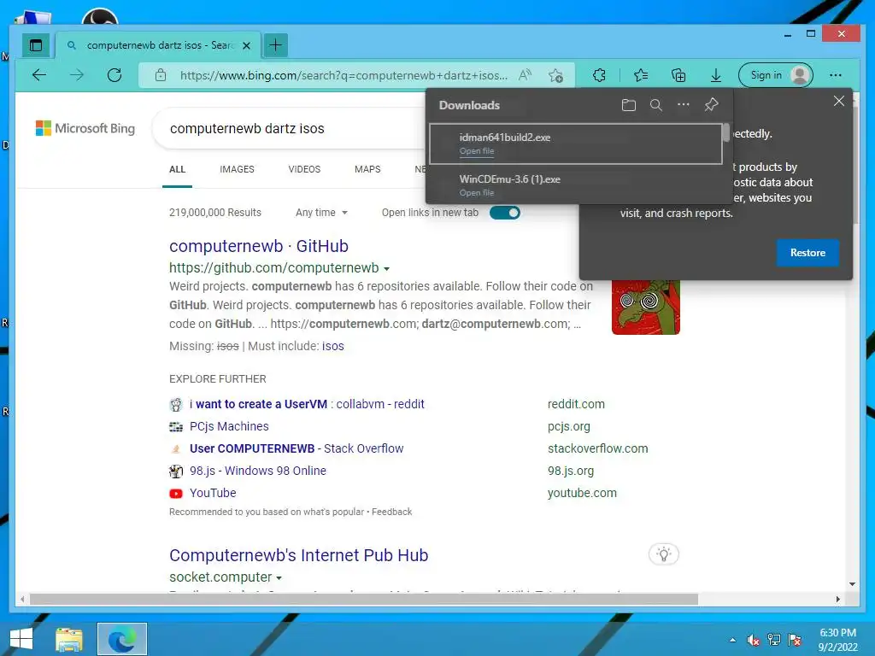Click the lightbulb insights icon

663,554
